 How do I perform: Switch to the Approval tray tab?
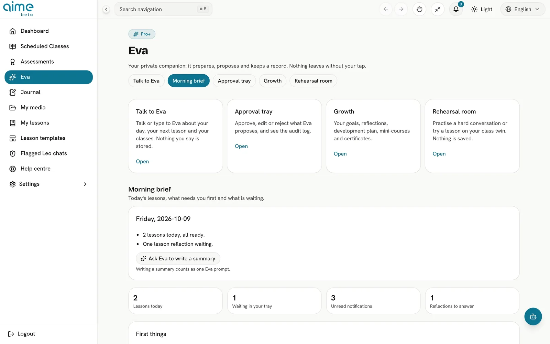tap(234, 81)
